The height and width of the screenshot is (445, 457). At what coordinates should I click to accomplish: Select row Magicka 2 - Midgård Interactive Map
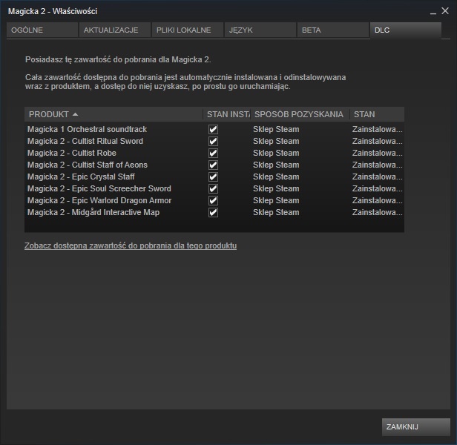coord(214,212)
